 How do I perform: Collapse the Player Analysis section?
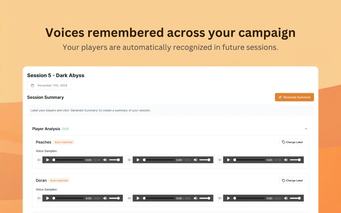[x=306, y=129]
